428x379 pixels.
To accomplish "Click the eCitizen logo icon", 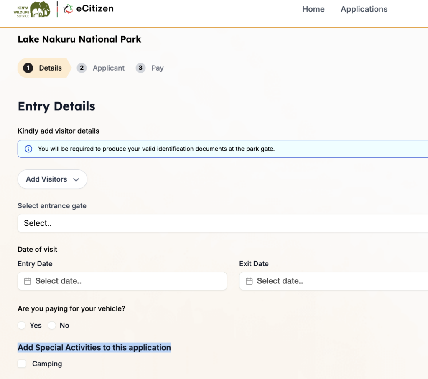I will [68, 9].
